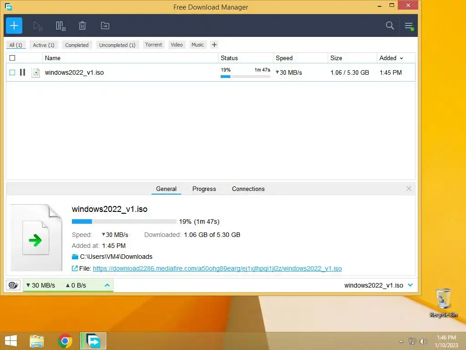
Task: Select the Active (1) filter tab
Action: tap(44, 45)
